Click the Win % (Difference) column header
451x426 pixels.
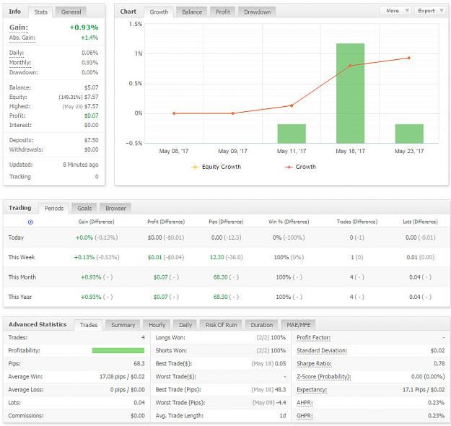(x=289, y=222)
